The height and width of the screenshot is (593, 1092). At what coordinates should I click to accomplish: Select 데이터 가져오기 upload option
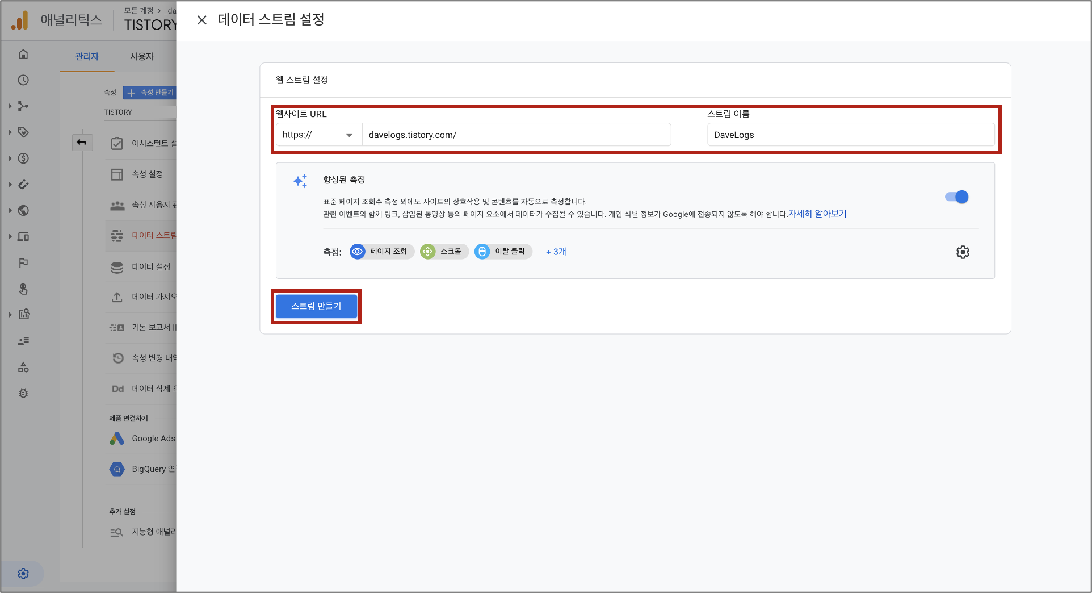[x=154, y=296]
